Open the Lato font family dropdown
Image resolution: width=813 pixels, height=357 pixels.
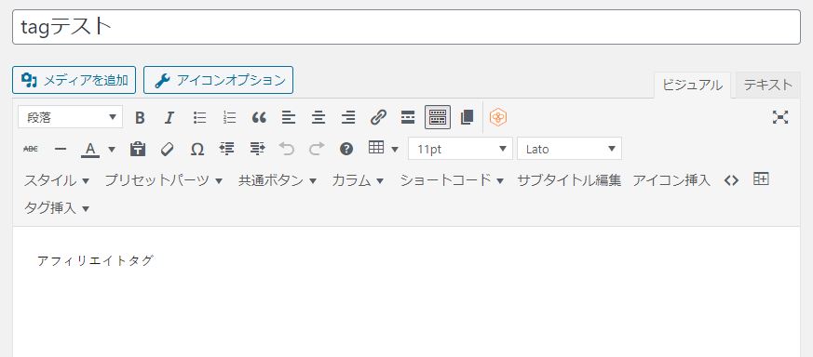[x=569, y=149]
